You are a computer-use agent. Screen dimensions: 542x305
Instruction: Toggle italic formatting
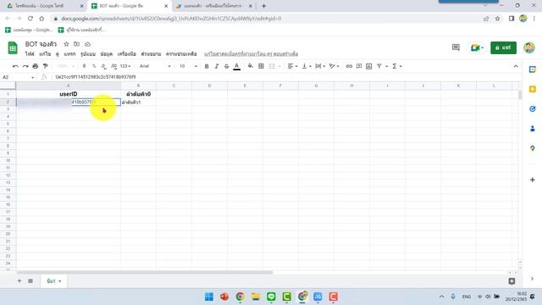point(217,66)
